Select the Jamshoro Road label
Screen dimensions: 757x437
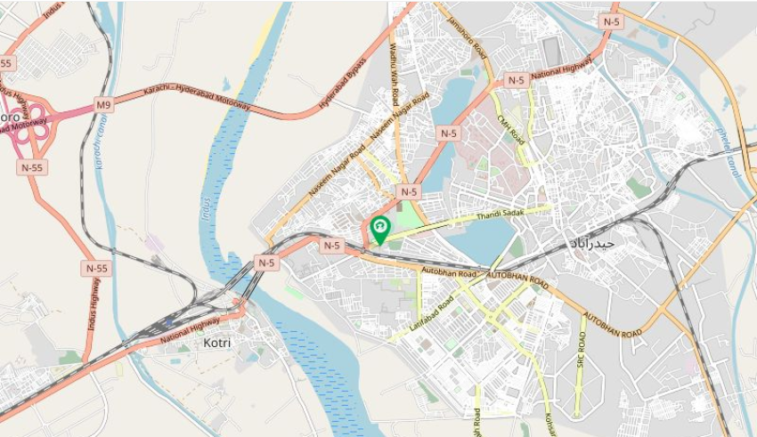(x=467, y=37)
